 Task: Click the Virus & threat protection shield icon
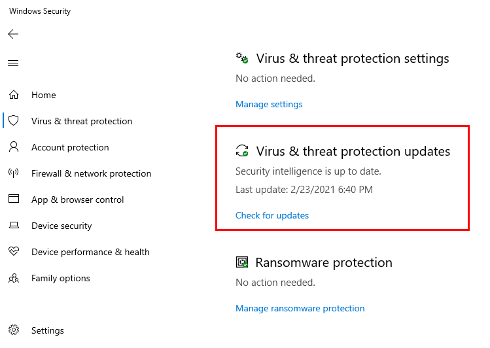14,120
